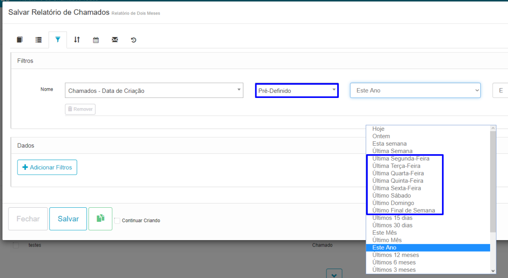Select the funnel filter icon tab
508x278 pixels.
click(58, 40)
